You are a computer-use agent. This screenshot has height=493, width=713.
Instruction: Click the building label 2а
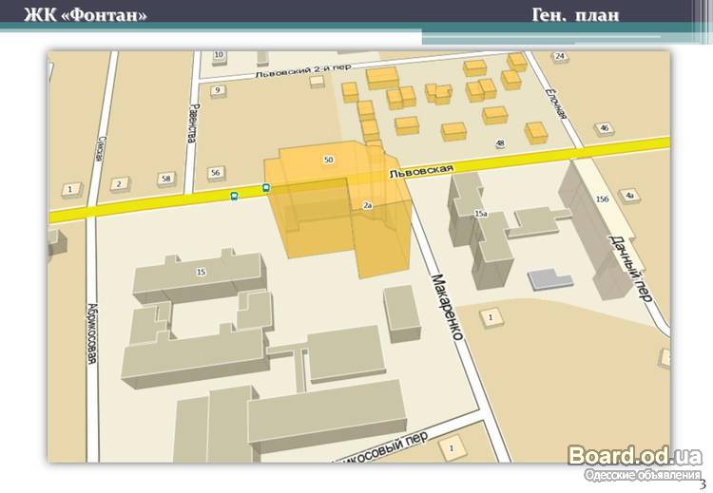pos(367,204)
